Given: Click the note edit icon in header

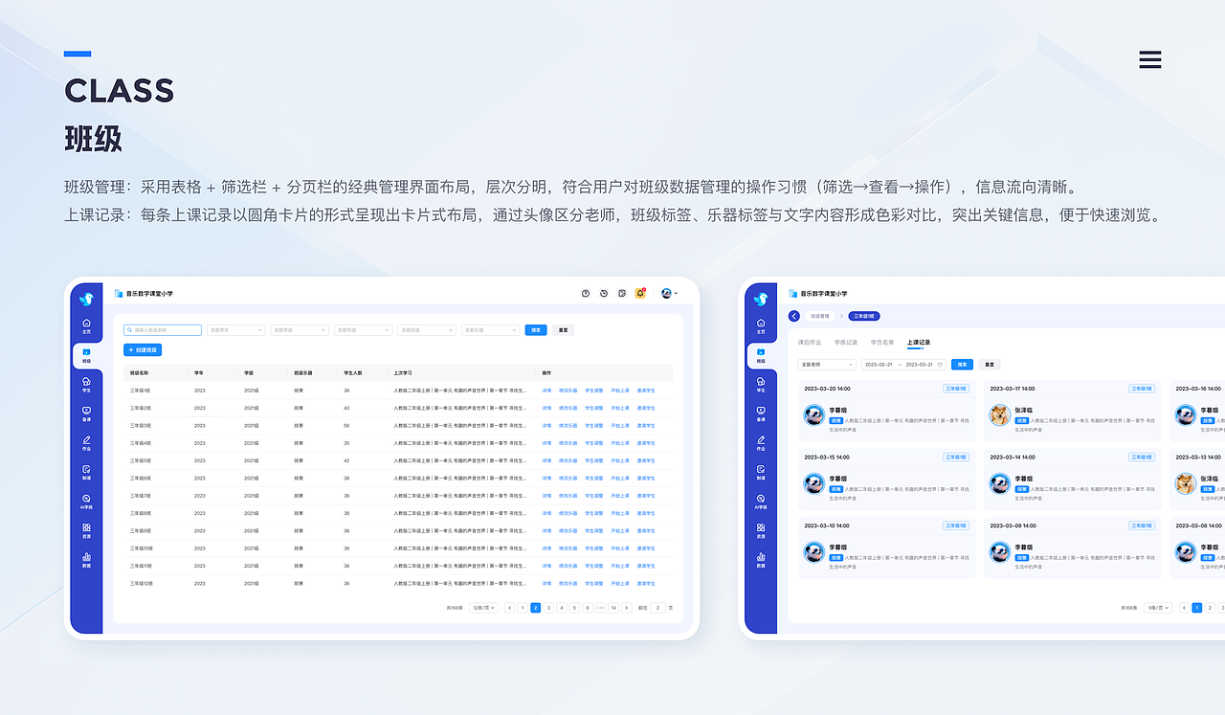Looking at the screenshot, I should [622, 293].
